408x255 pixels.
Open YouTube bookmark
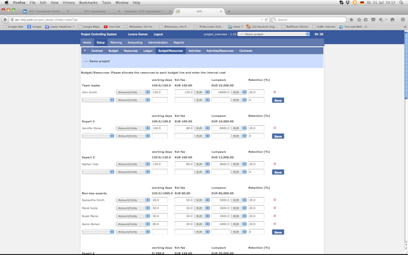click(112, 27)
